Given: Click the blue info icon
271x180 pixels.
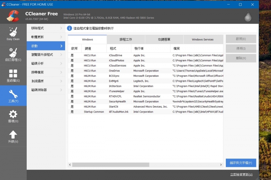Looking at the screenshot, I should [69, 28].
